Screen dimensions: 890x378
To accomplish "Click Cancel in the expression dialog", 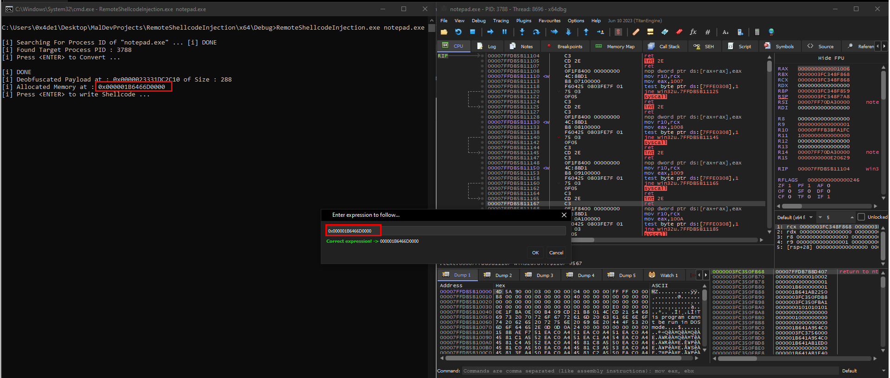I will (556, 252).
